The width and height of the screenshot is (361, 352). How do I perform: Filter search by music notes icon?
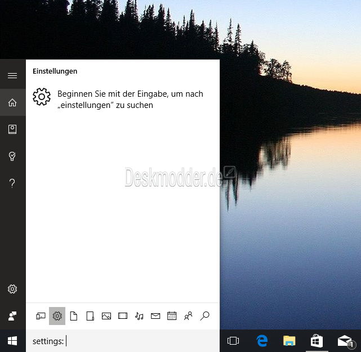(139, 316)
